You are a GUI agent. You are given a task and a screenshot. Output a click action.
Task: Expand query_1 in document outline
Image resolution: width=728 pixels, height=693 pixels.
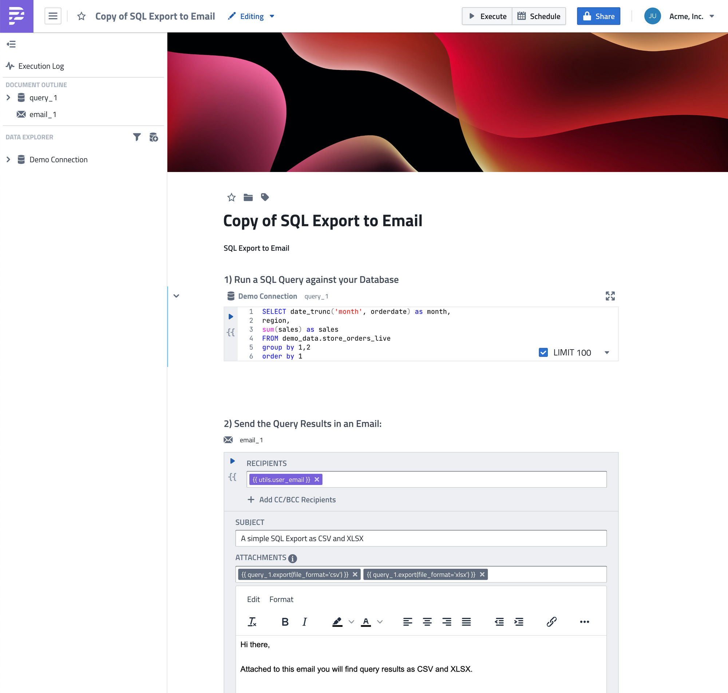(8, 98)
